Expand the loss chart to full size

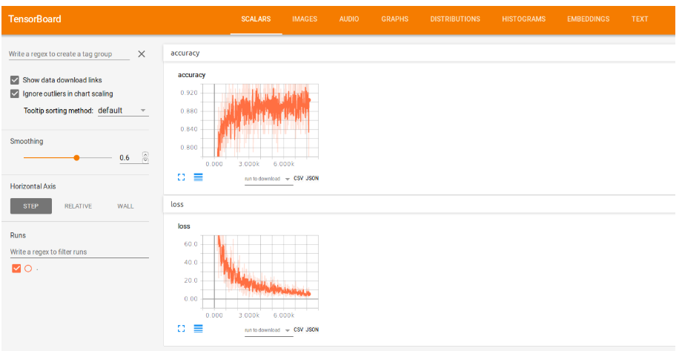click(x=182, y=328)
